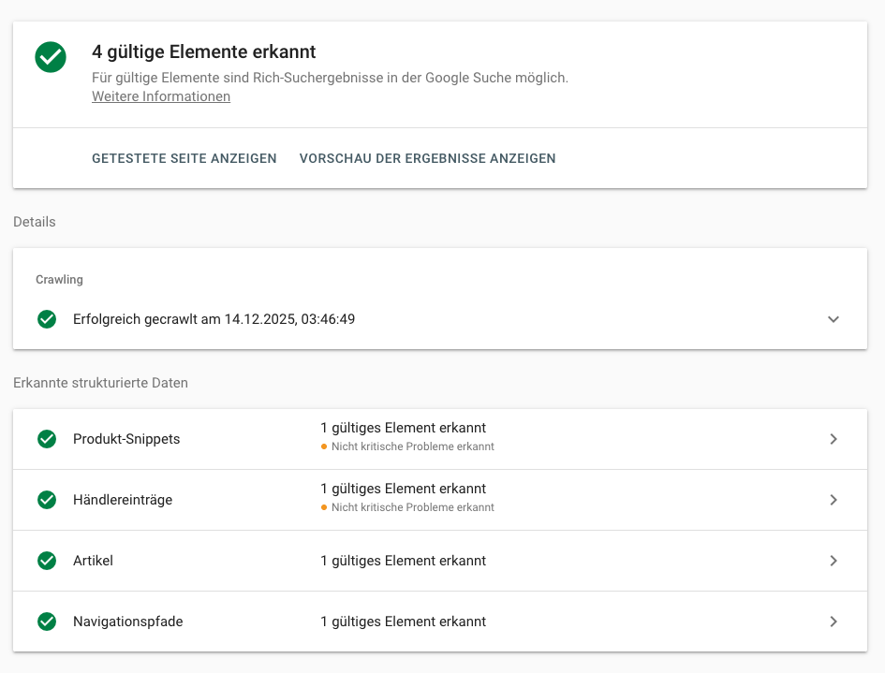Open Artikel details via right arrow
This screenshot has width=885, height=673.
[x=833, y=561]
